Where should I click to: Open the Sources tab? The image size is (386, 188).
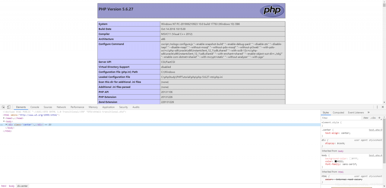48,107
